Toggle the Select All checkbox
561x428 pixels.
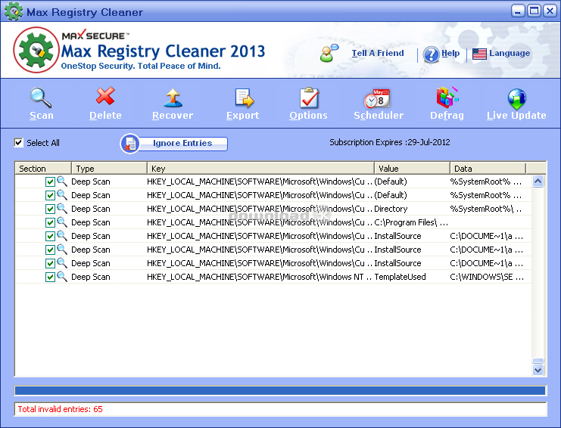tap(19, 143)
